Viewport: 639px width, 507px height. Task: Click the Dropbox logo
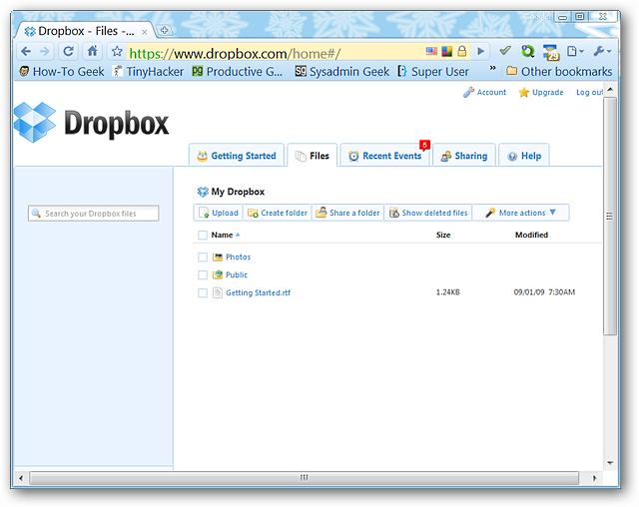(91, 122)
